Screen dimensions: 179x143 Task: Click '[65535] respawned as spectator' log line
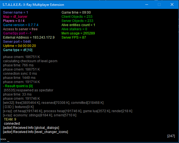pos(29,90)
